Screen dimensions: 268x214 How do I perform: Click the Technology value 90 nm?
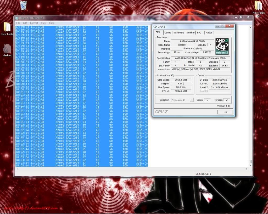[x=177, y=52]
